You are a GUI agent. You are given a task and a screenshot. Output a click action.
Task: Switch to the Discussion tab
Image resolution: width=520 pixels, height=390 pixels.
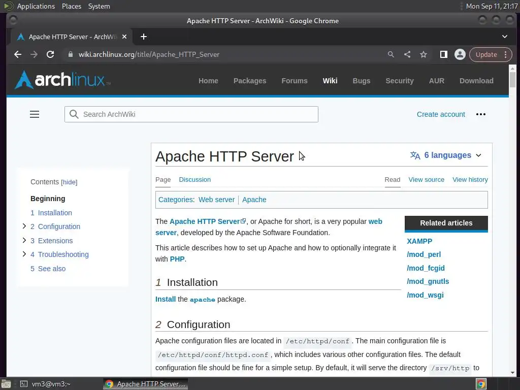[194, 180]
